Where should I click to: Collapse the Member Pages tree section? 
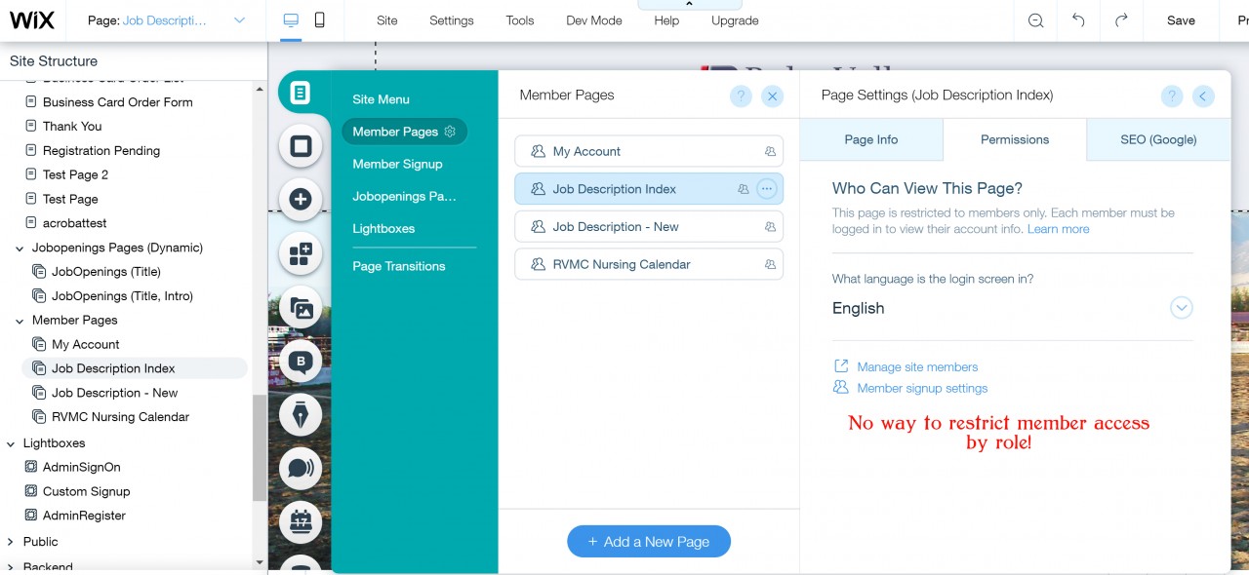coord(20,321)
